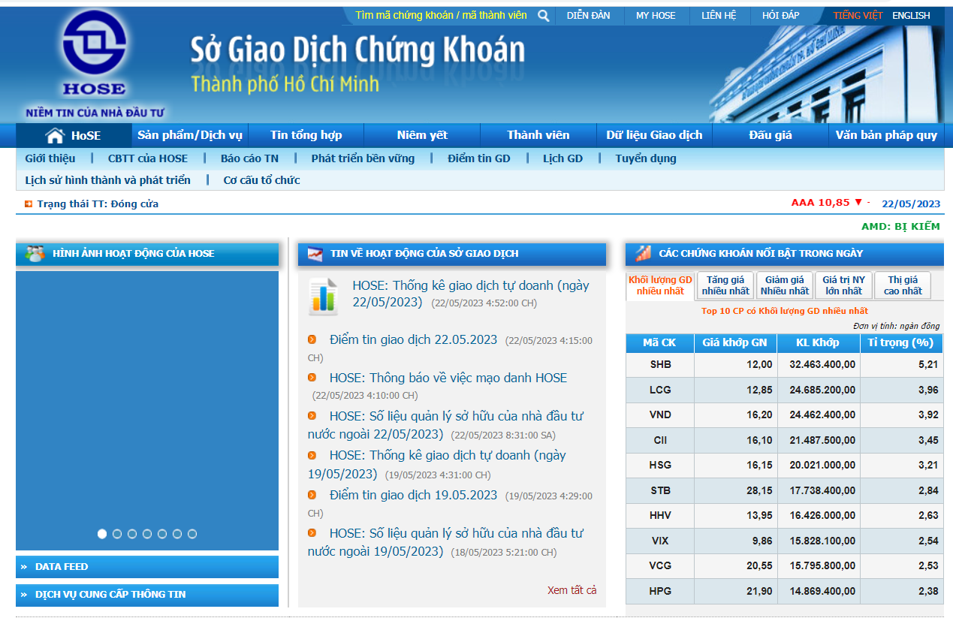
Task: Open the Liên hệ page
Action: tap(719, 16)
